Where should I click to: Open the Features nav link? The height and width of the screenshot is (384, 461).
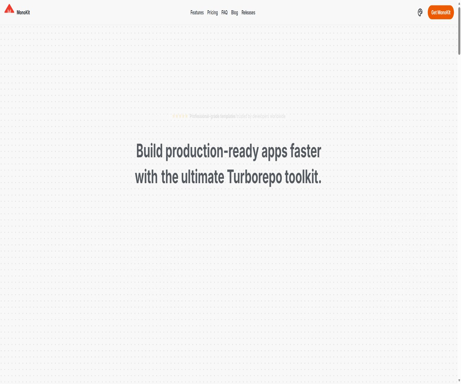197,12
